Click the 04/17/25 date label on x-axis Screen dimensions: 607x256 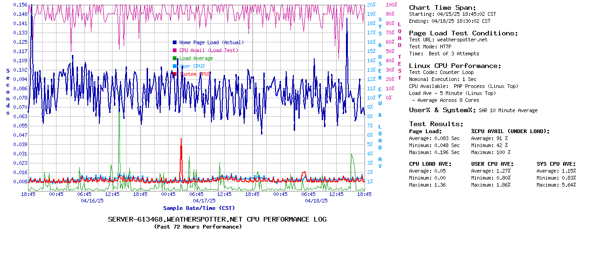pos(204,201)
